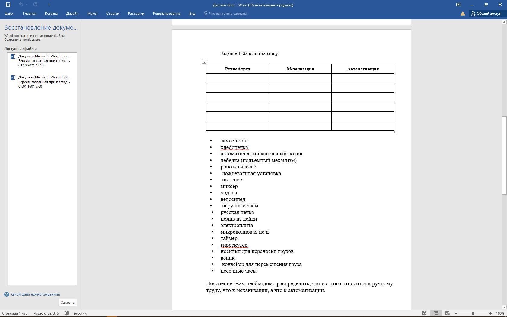Image resolution: width=507 pixels, height=317 pixels.
Task: Click the misspelled word 'гироскутер'
Action: 234,245
